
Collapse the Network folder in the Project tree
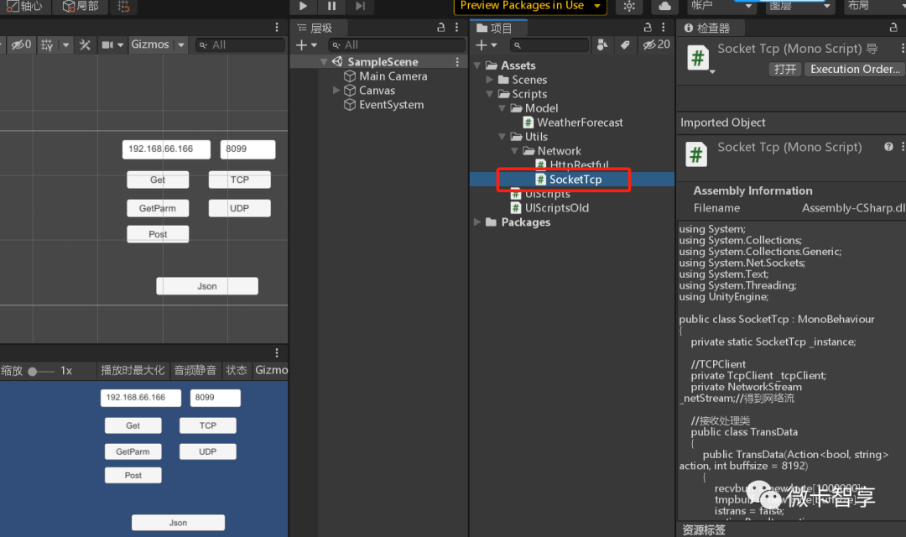pos(514,150)
